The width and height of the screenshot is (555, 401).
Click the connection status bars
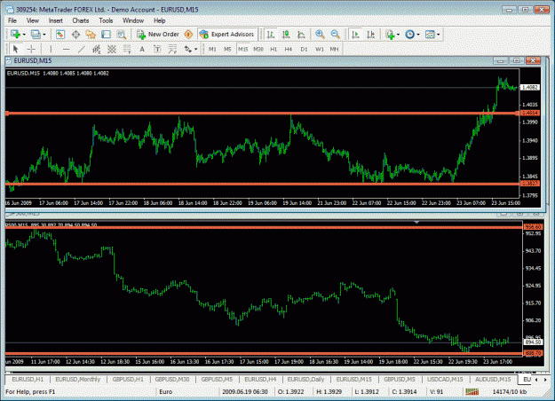[472, 391]
